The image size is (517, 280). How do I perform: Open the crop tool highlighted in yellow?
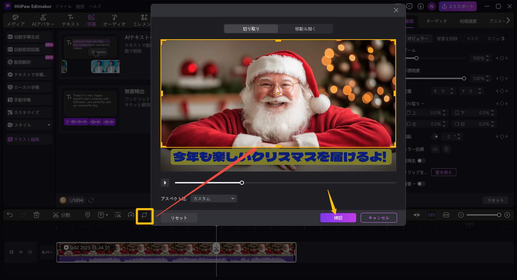pos(144,216)
